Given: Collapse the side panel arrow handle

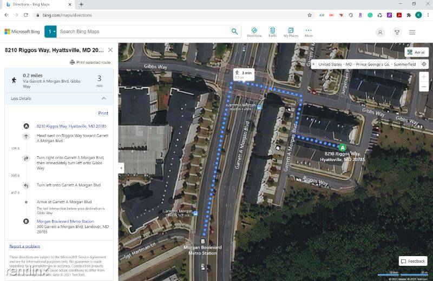Looking at the screenshot, I should click(x=121, y=168).
